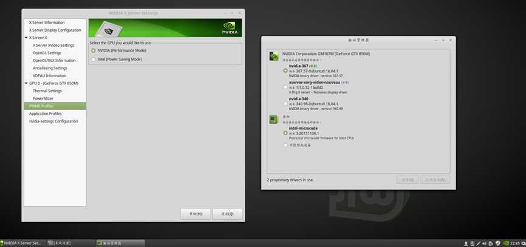The width and height of the screenshot is (526, 247).
Task: Click the NVIDIA tray icon in the panel
Action: [x=506, y=243]
